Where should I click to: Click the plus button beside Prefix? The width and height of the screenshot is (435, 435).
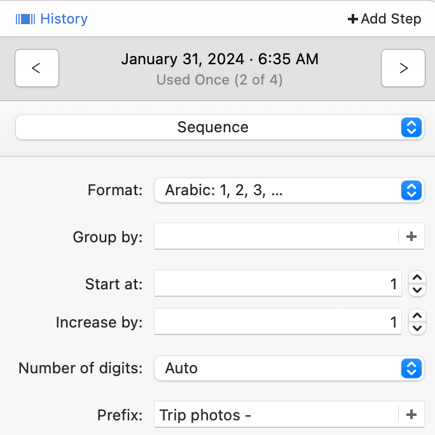pyautogui.click(x=411, y=415)
